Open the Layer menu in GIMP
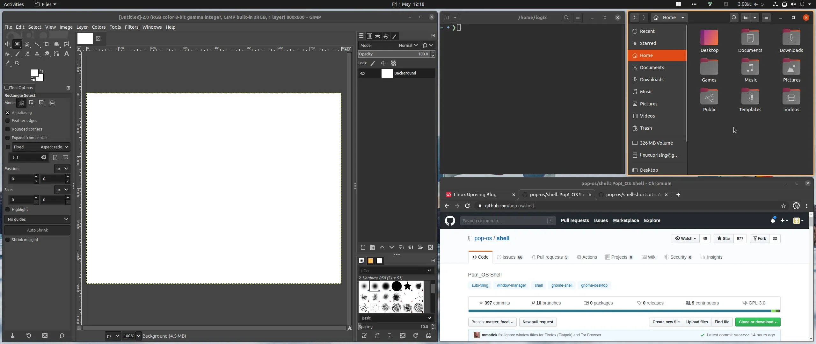Image resolution: width=816 pixels, height=344 pixels. pos(82,27)
